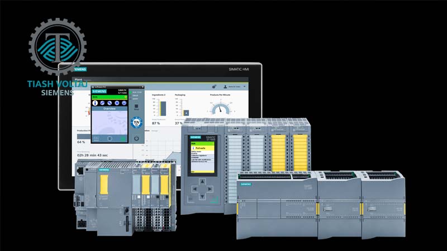Select the Failsafe entry on CPU display
447x251 pixels.
[202, 148]
